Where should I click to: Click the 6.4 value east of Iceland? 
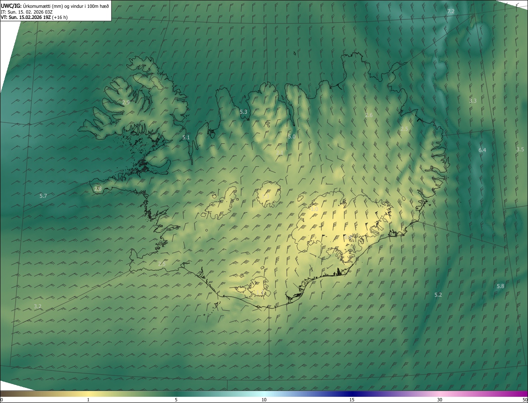pyautogui.click(x=482, y=150)
